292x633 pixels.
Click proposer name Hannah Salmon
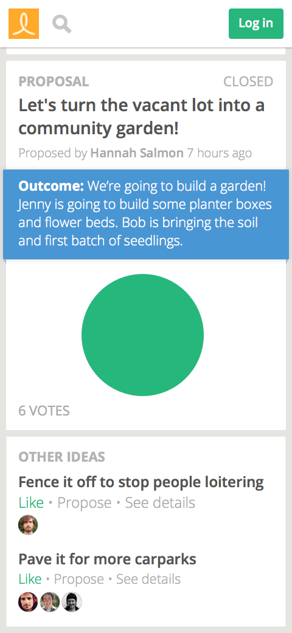point(137,153)
